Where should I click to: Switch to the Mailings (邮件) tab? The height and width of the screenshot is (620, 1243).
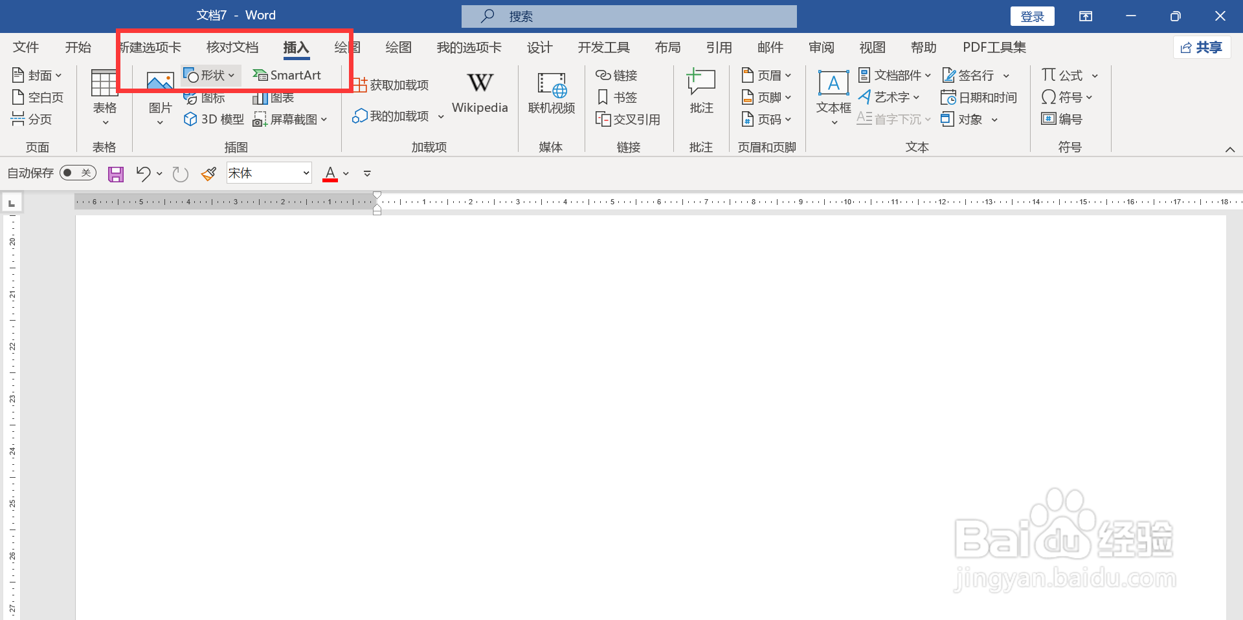click(770, 47)
